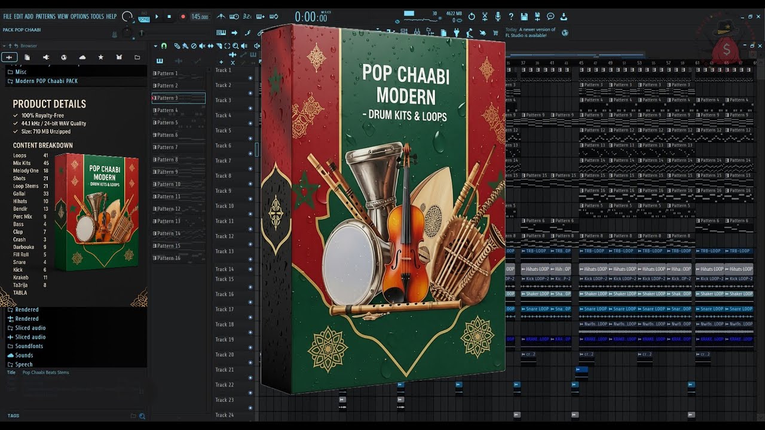Open the TOOLS menu
This screenshot has width=765, height=430.
point(97,17)
